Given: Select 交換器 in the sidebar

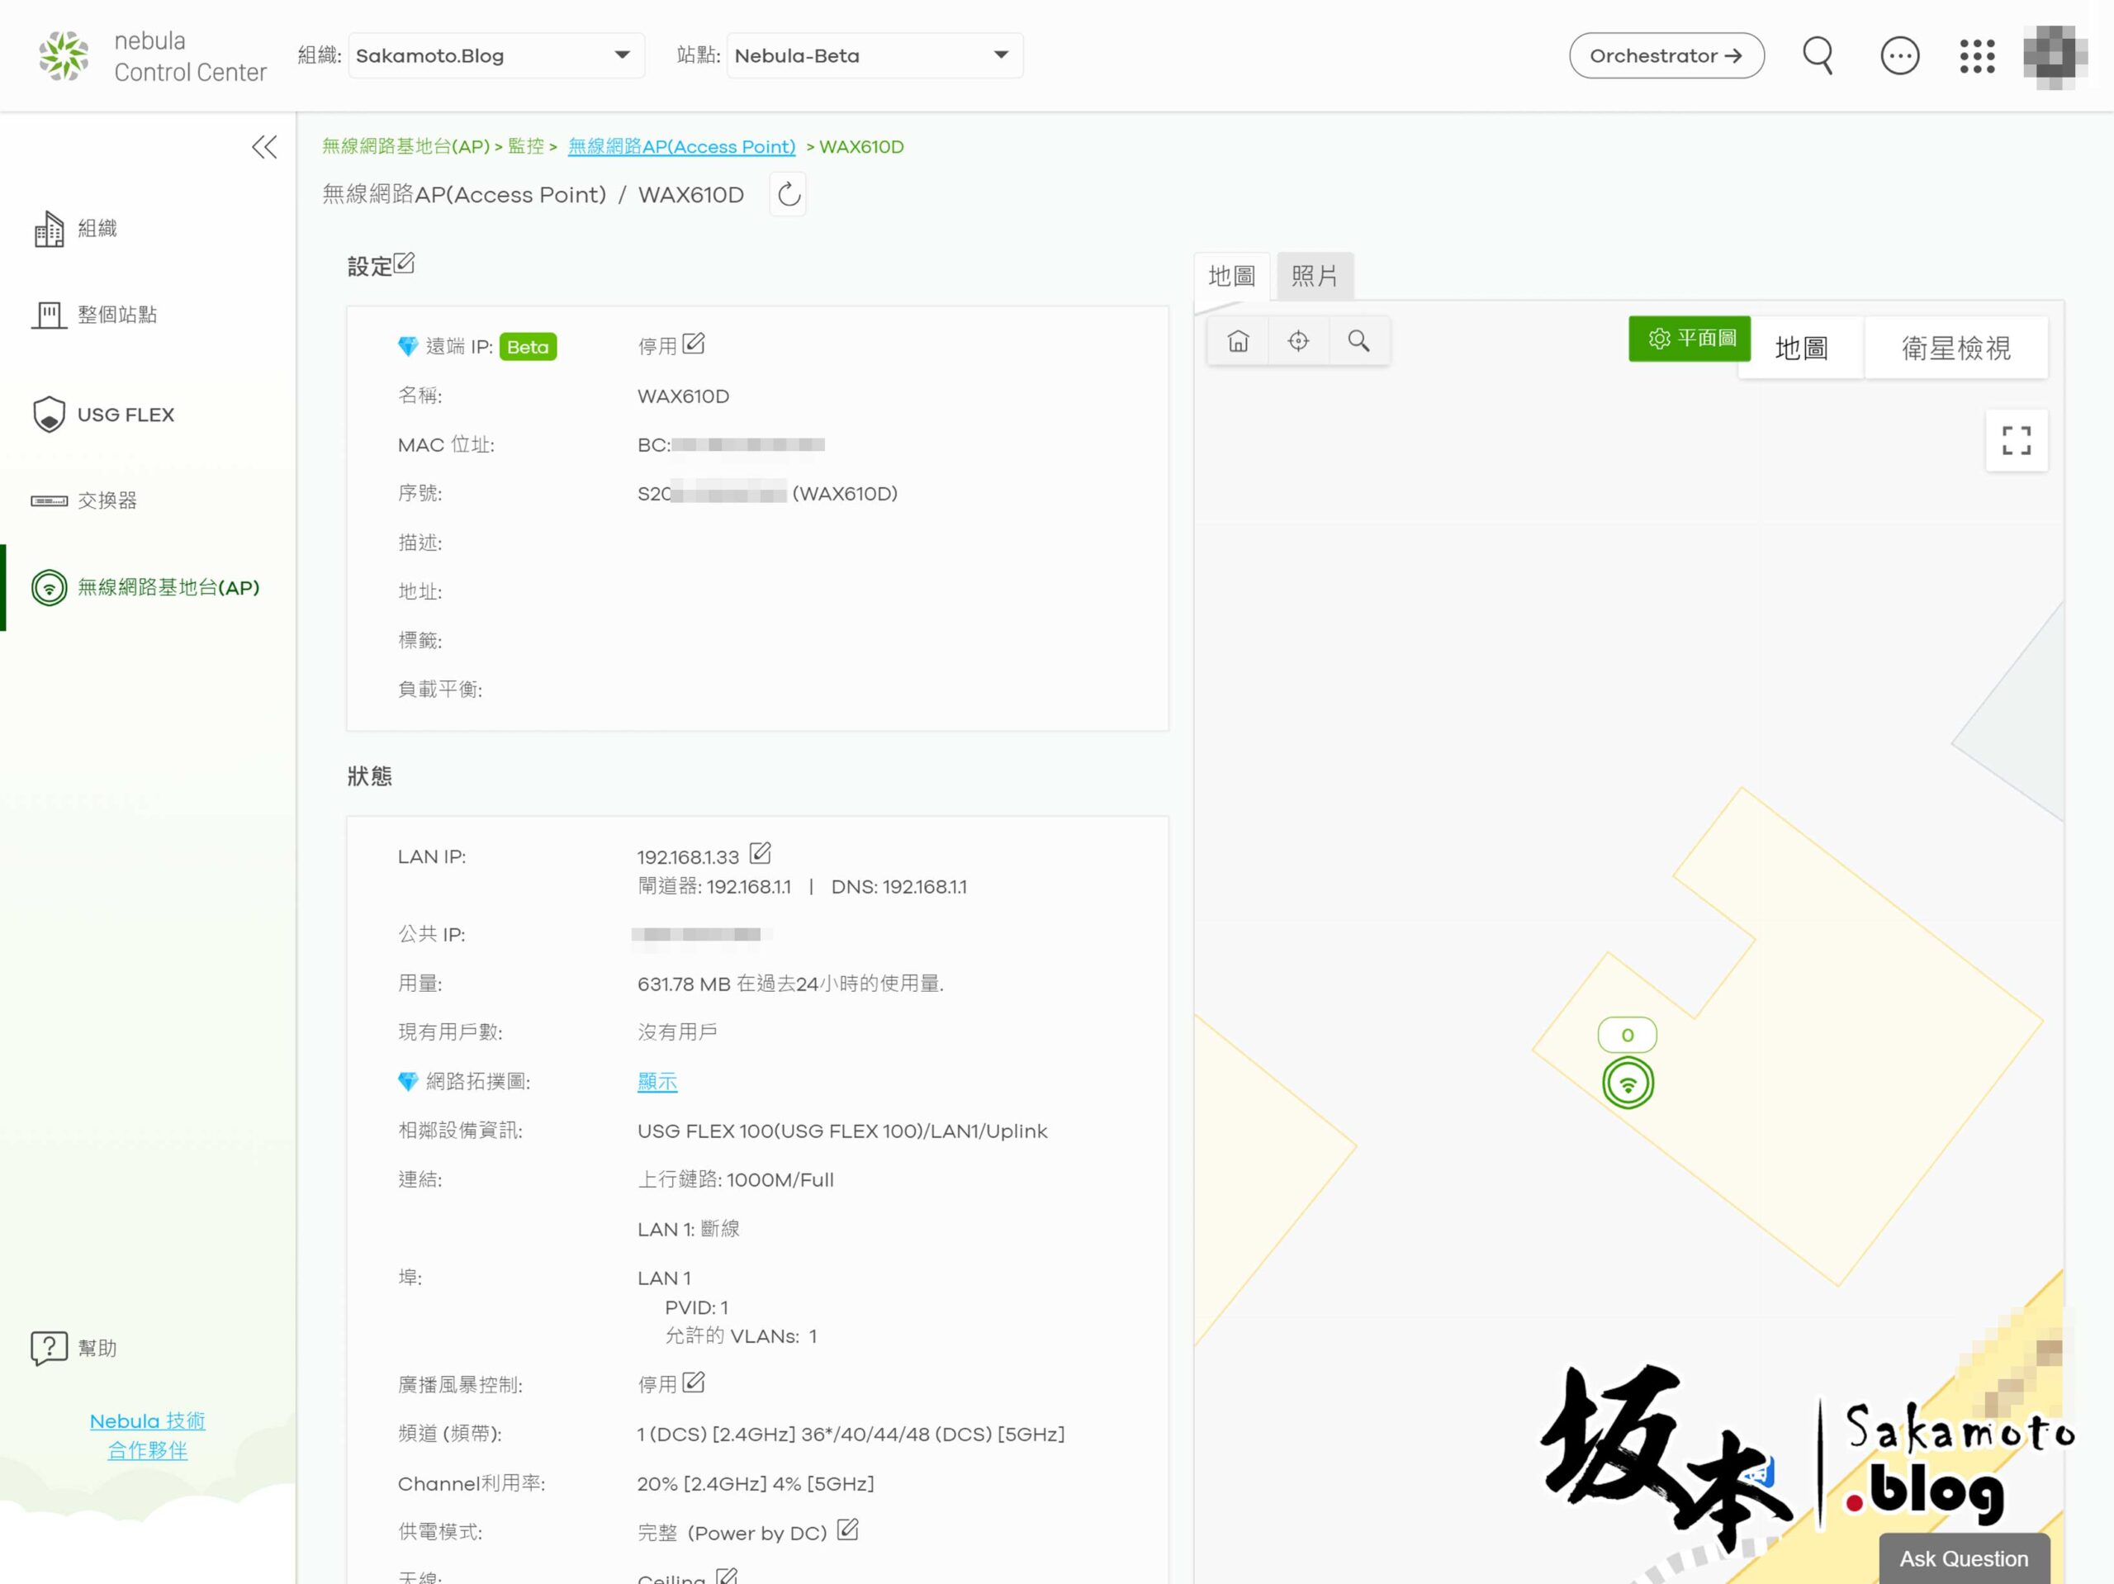Looking at the screenshot, I should click(83, 500).
